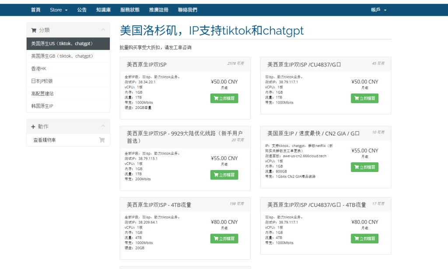
Task: Select the 香港HK category
Action: tap(68, 69)
